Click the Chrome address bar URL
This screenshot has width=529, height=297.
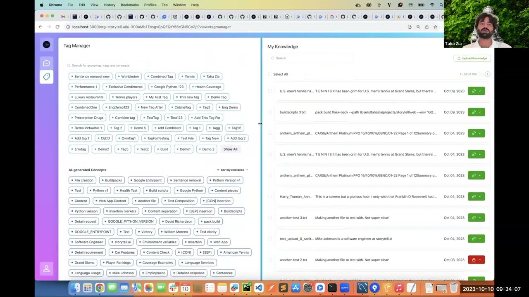(x=151, y=27)
